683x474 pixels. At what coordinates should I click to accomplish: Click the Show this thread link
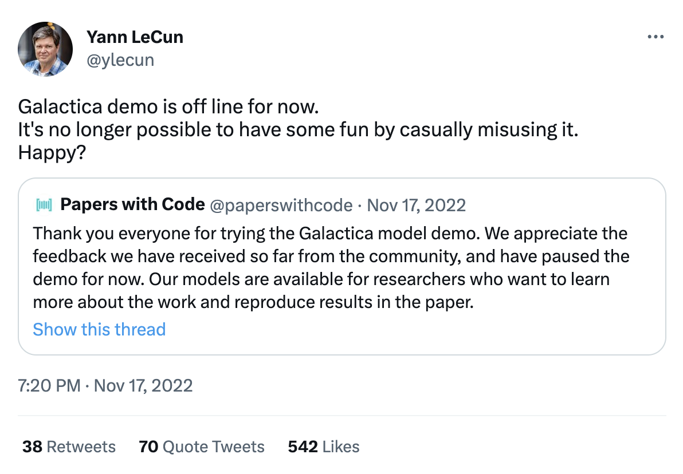[x=99, y=329]
